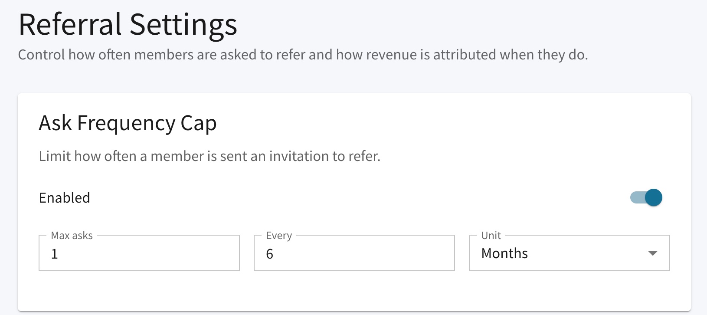Toggle the Enabled switch off
Viewport: 707px width, 315px height.
646,197
